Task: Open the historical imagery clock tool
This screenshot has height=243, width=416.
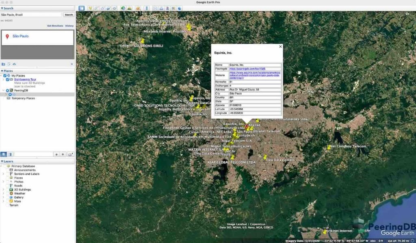Action: pos(123,8)
